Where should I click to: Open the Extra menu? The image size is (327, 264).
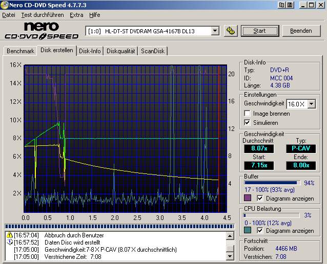click(x=76, y=15)
